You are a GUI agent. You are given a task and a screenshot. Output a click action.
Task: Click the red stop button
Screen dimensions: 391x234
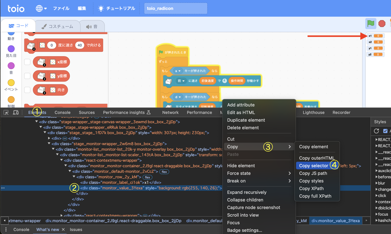(382, 24)
